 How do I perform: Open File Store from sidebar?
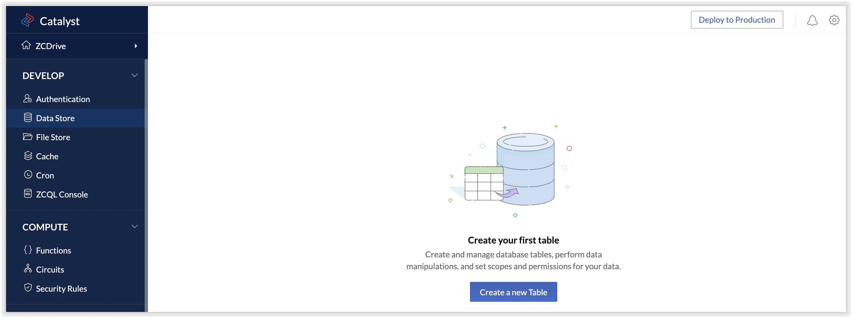click(x=53, y=137)
